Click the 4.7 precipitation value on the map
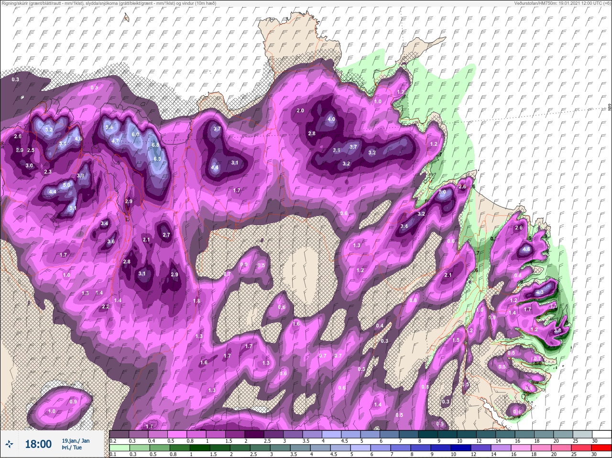Image resolution: width=612 pixels, height=458 pixels. (115, 141)
